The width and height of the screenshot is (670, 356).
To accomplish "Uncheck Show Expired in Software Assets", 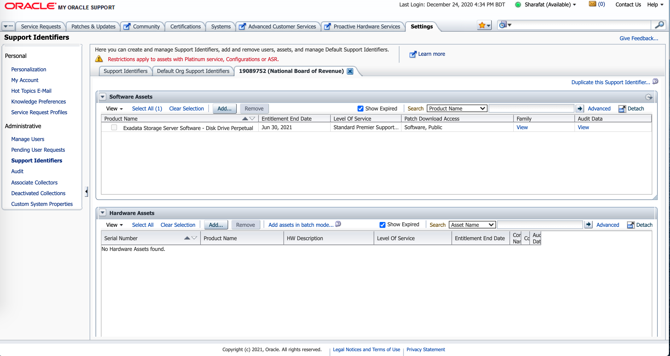I will (x=361, y=109).
